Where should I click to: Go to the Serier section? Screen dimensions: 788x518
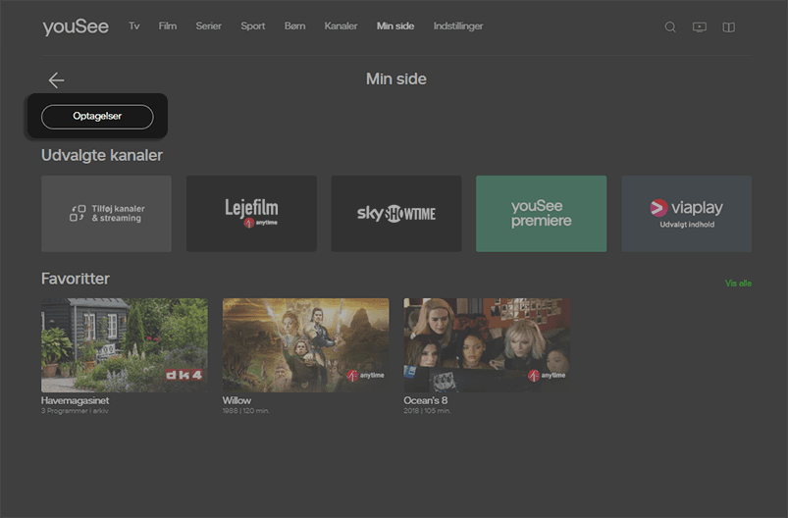(208, 26)
